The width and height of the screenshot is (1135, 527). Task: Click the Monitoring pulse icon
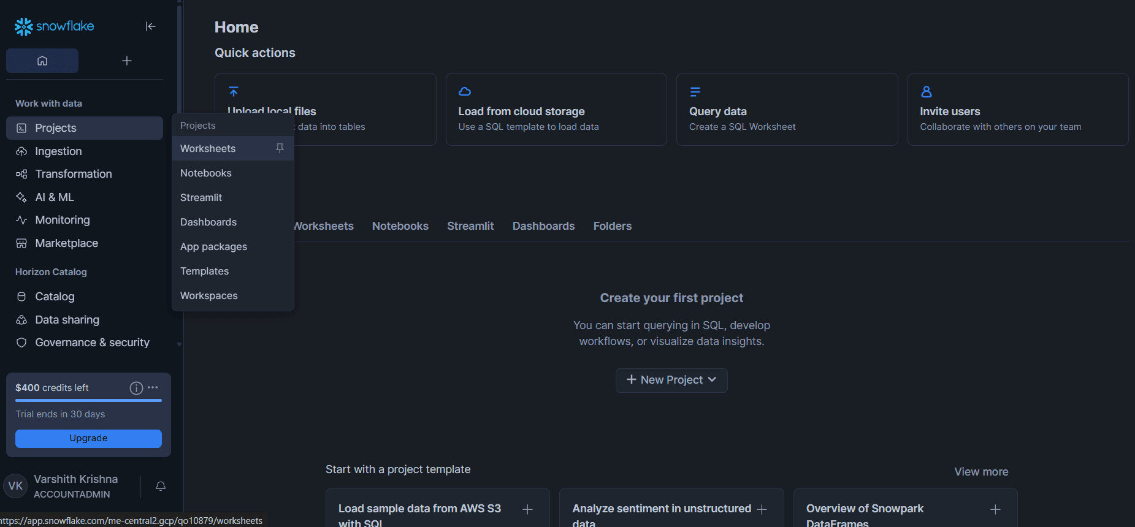tap(21, 220)
